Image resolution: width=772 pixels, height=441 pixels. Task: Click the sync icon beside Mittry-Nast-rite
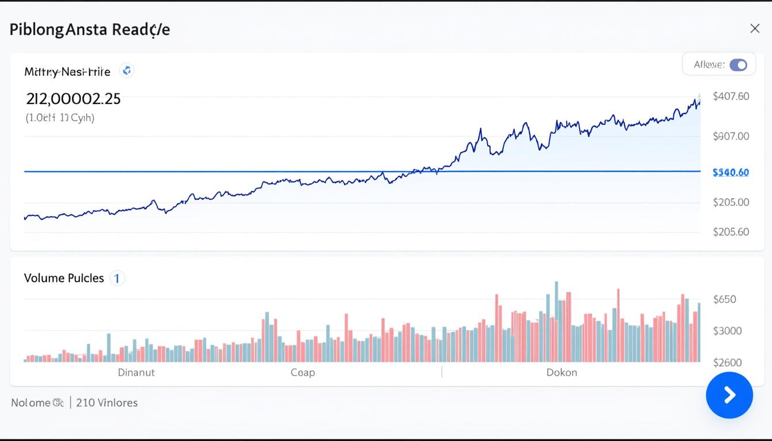tap(126, 70)
